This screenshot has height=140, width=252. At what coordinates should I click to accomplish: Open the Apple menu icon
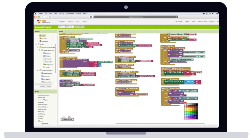point(36,13)
